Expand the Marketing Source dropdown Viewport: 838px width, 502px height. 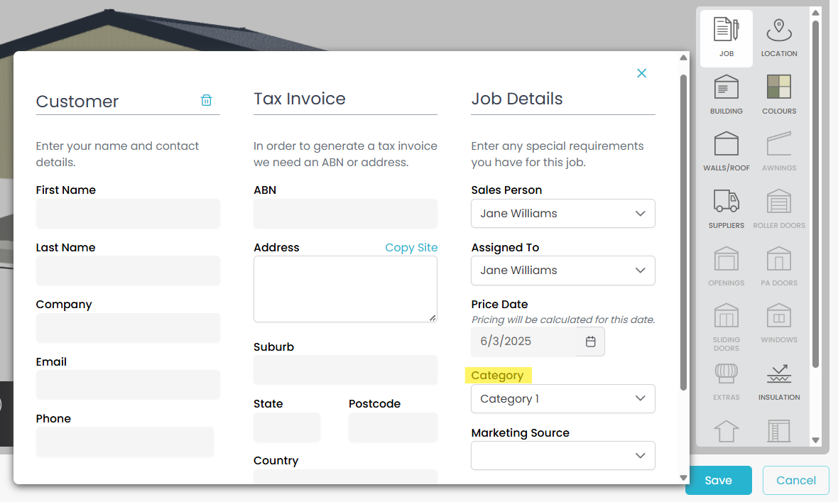[562, 456]
